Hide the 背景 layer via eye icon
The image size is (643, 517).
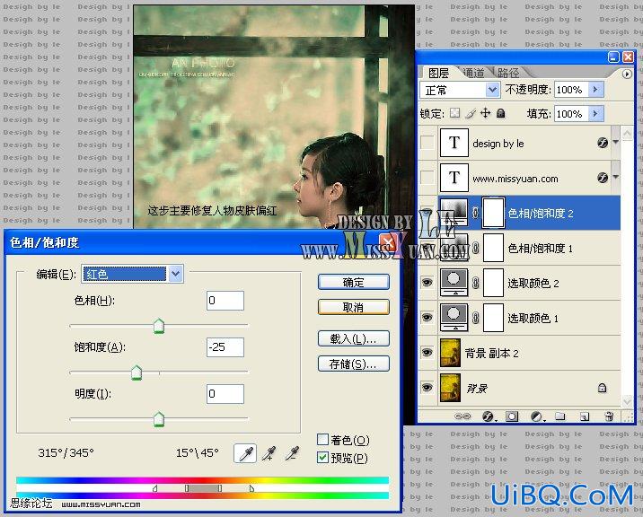coord(427,388)
